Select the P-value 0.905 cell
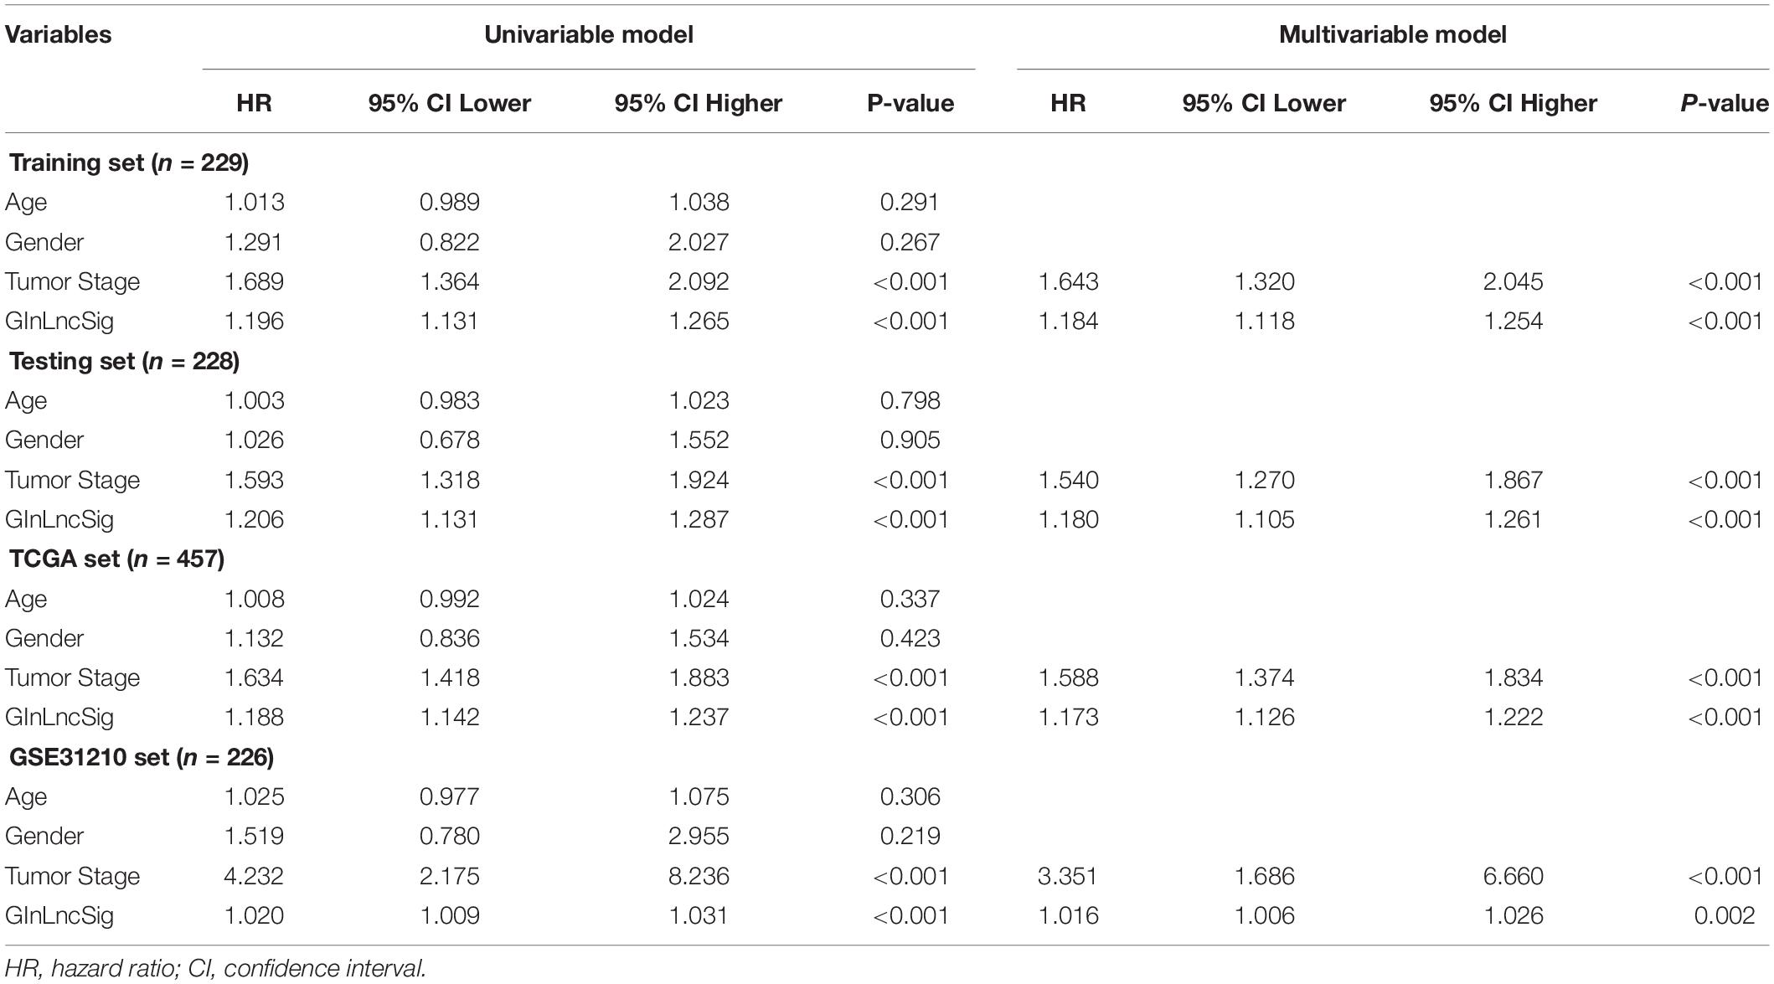1774x984 pixels. coord(910,440)
